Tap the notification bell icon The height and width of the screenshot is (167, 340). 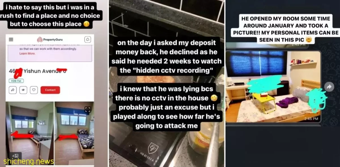point(88,40)
